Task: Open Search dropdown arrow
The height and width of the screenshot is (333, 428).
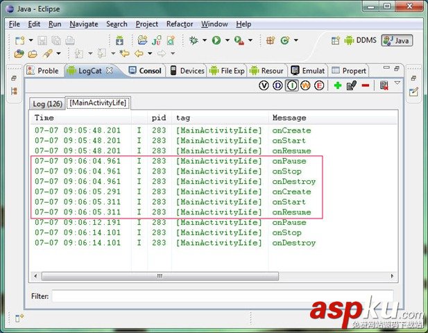Action: coord(58,53)
